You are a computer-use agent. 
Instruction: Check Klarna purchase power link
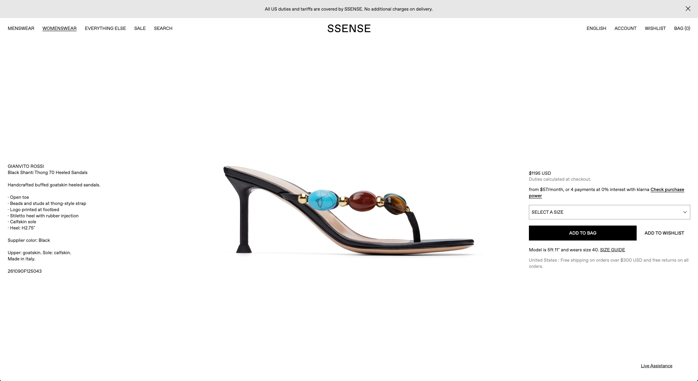click(x=606, y=193)
